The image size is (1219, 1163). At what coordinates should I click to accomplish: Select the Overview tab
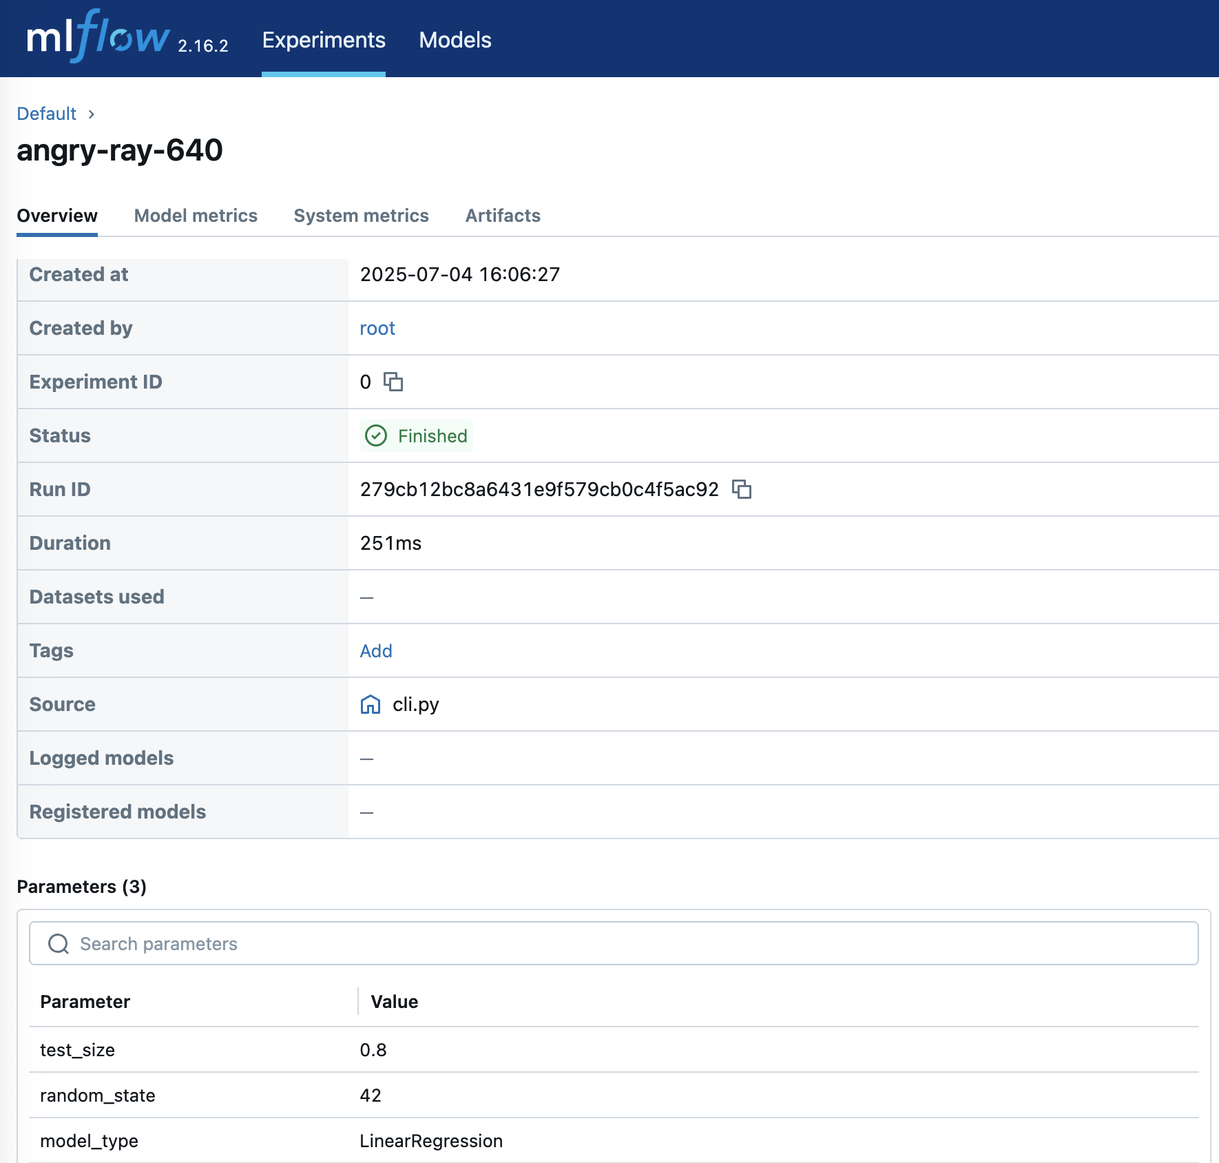(x=57, y=216)
